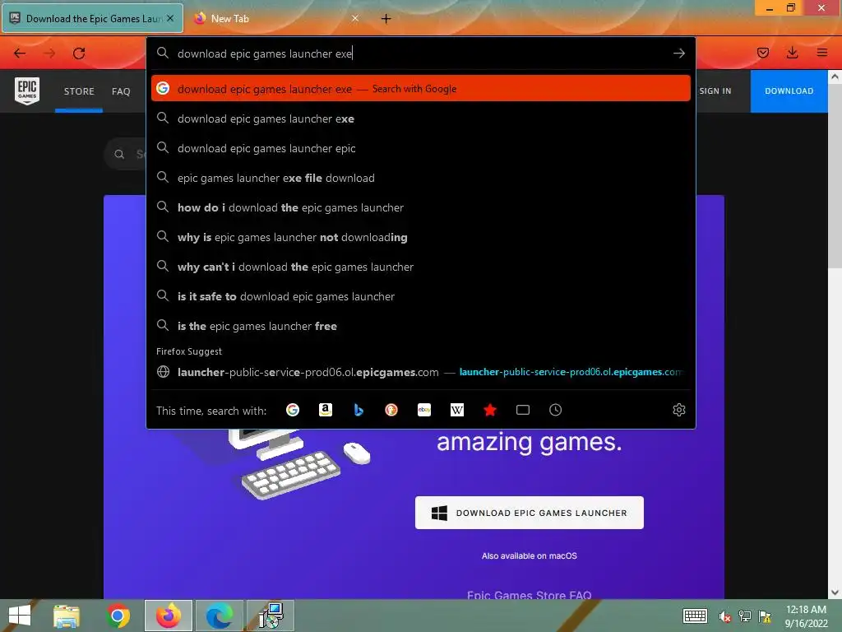
Task: Switch to the Epic Games Launcher download tab
Action: click(x=92, y=18)
